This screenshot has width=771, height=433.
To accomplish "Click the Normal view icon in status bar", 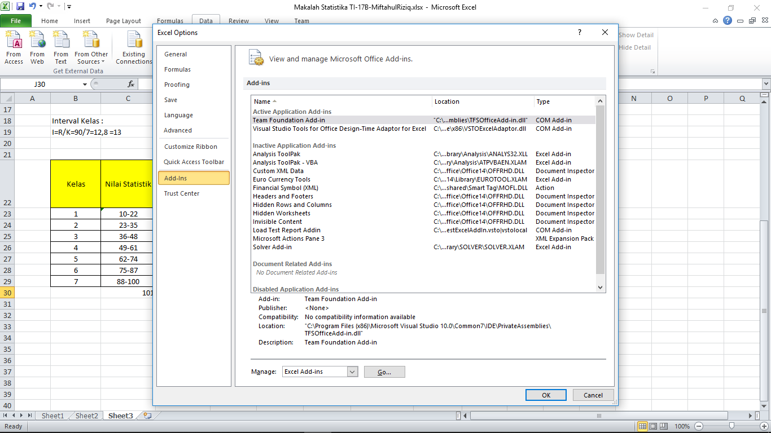I will (x=643, y=426).
